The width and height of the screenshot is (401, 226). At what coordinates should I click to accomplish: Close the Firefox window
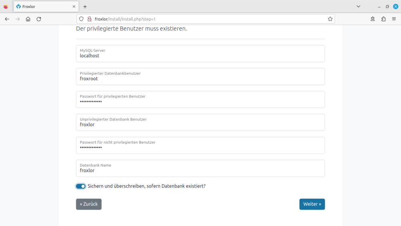tap(396, 7)
